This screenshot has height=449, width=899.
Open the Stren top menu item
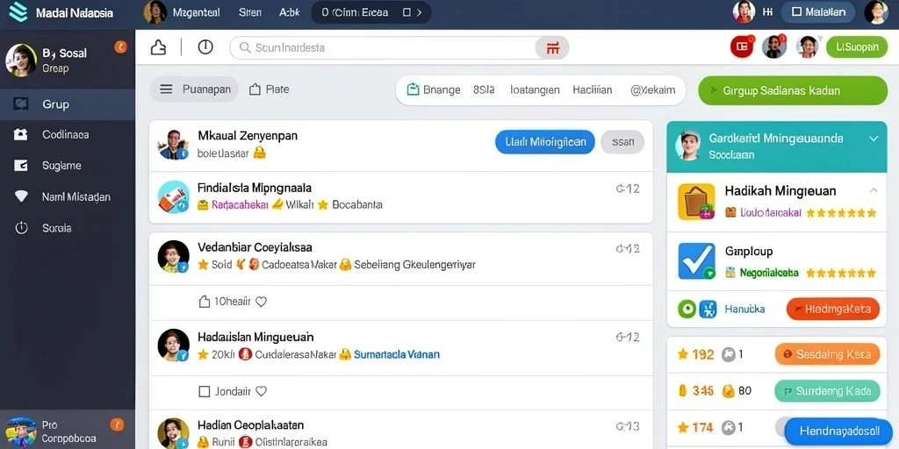[249, 12]
